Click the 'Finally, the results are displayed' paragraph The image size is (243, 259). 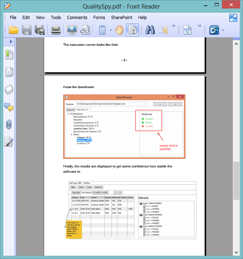point(117,169)
